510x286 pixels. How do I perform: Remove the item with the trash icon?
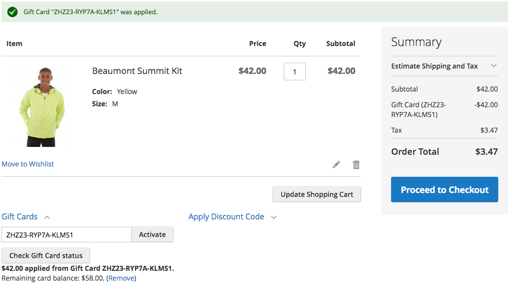point(356,165)
